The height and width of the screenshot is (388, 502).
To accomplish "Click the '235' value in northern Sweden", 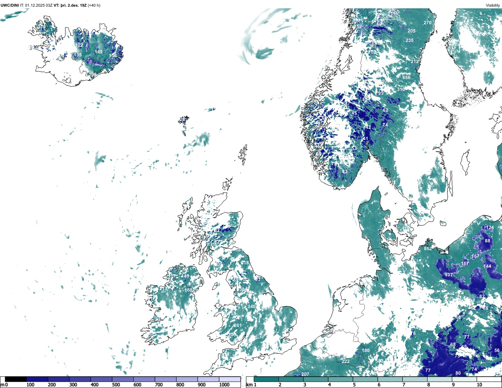I will (x=409, y=40).
